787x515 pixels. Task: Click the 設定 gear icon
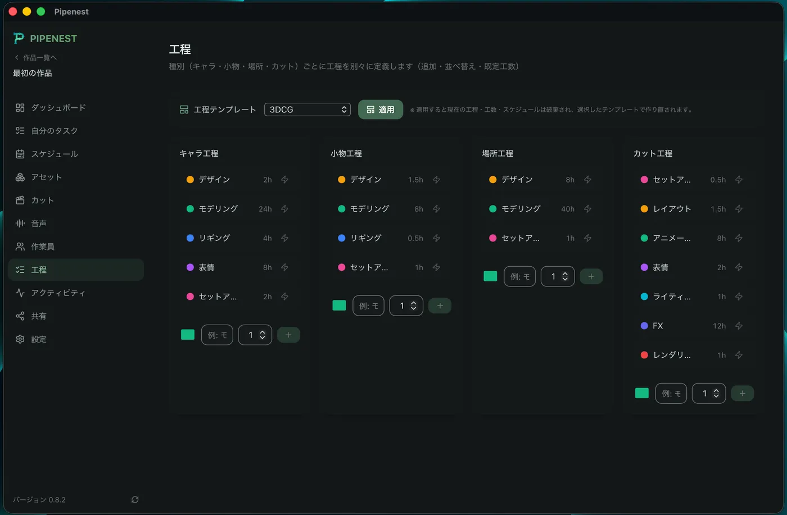pos(20,339)
